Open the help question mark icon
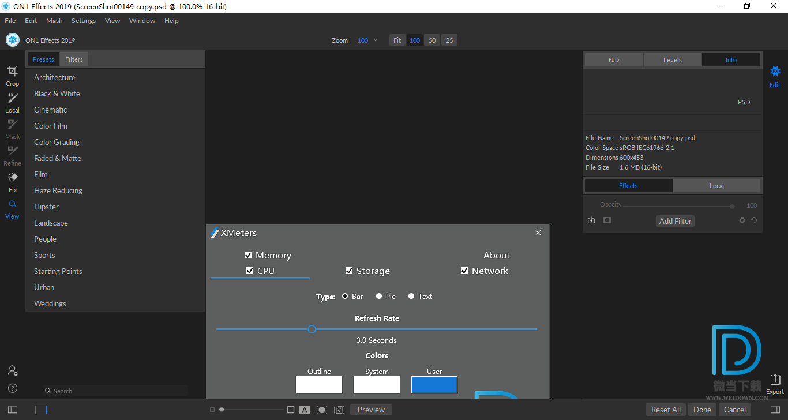788x420 pixels. click(x=13, y=388)
